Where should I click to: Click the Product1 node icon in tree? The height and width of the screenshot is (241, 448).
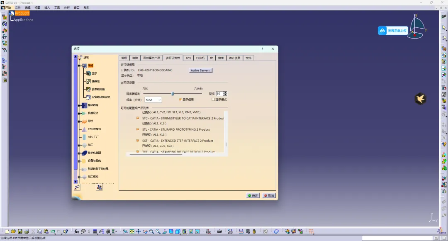pyautogui.click(x=12, y=13)
